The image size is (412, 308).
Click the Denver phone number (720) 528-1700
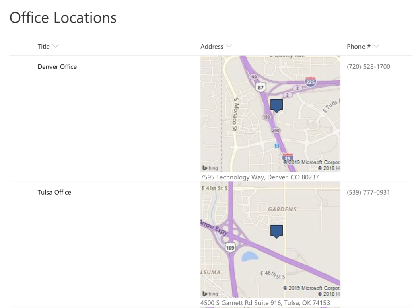[368, 67]
